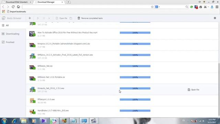Click Remove completed tasks

(90, 18)
